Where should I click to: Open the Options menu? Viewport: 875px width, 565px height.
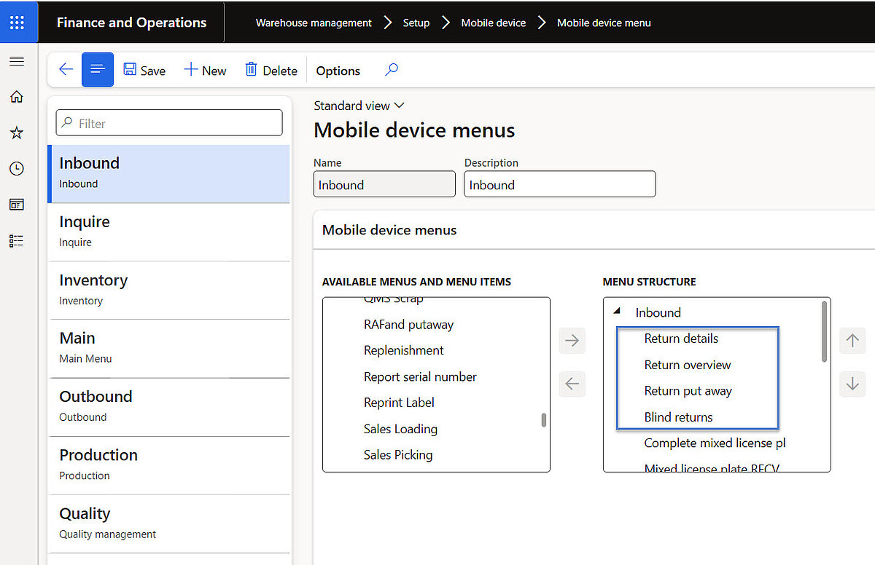(x=338, y=70)
